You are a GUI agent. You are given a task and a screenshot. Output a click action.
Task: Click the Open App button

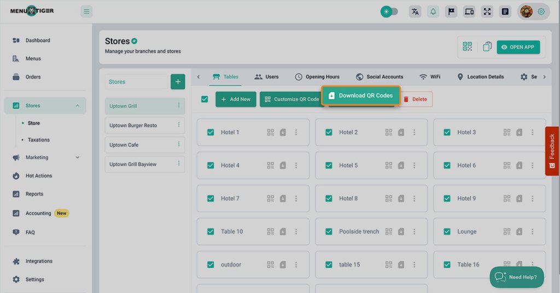click(x=518, y=47)
